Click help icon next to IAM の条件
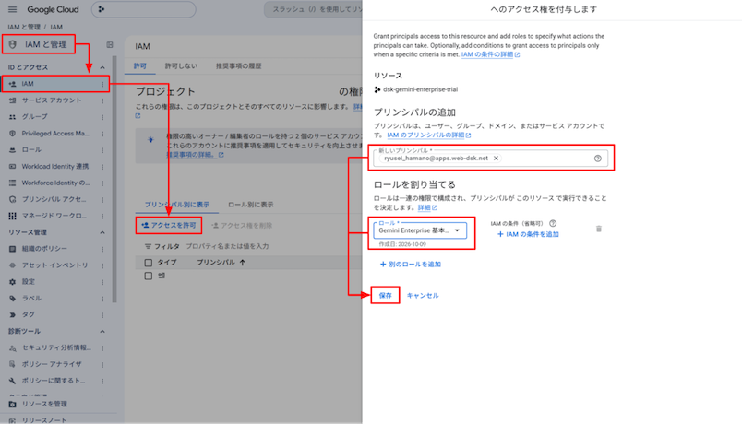Screen dimensions: 742x424 point(553,224)
